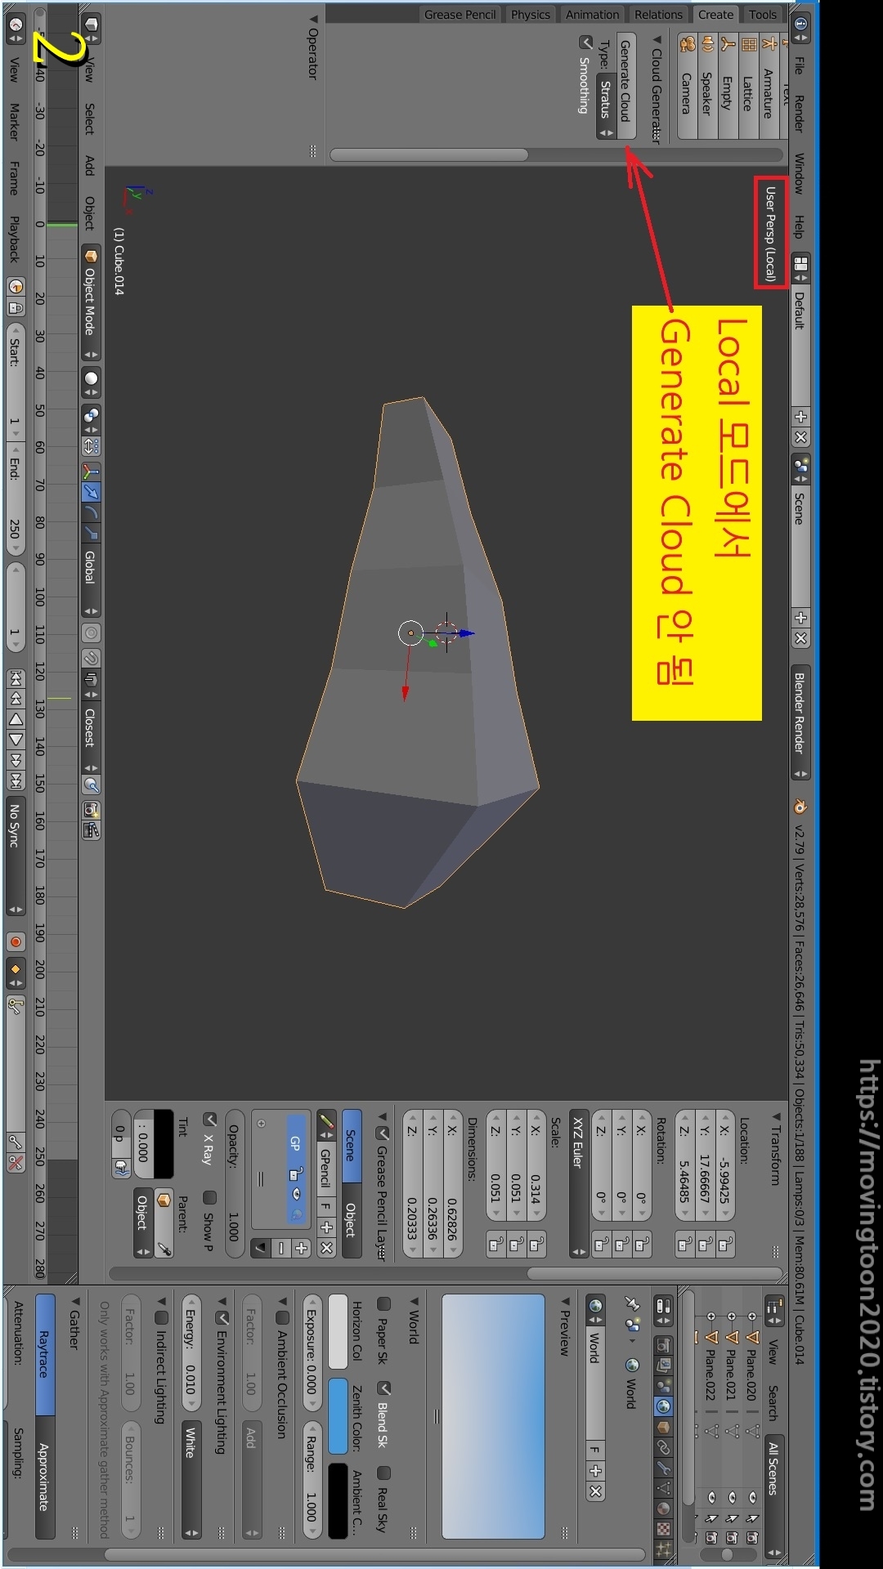Set the Start frame field
883x1569 pixels.
15,382
